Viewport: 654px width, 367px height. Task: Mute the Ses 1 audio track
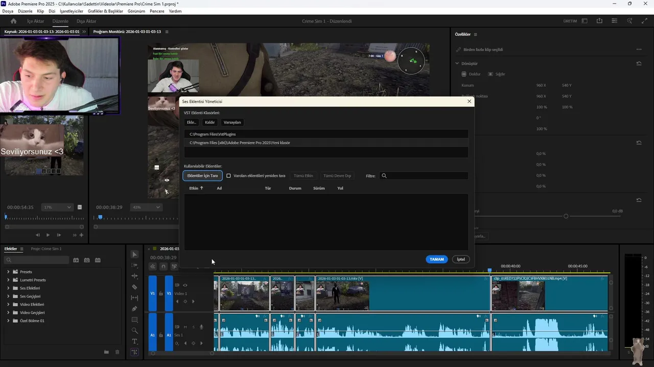[185, 327]
